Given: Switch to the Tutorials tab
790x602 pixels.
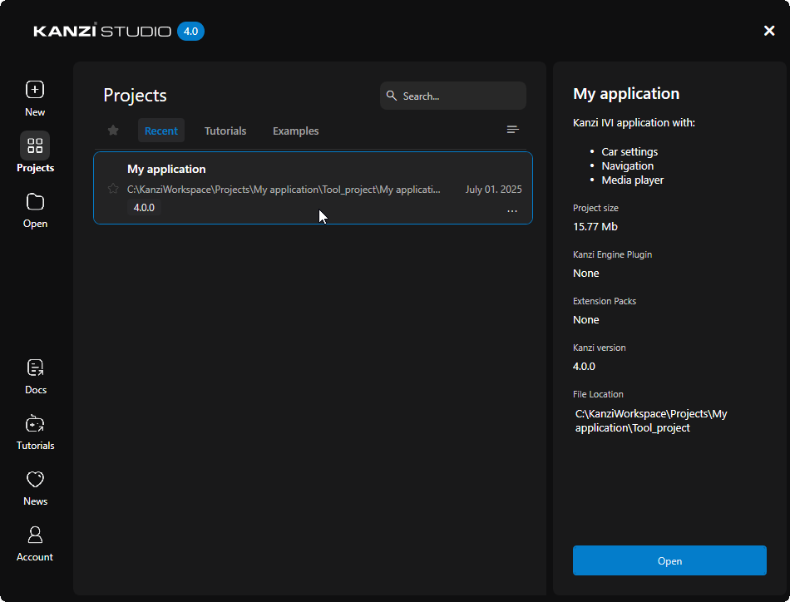Looking at the screenshot, I should pyautogui.click(x=225, y=131).
